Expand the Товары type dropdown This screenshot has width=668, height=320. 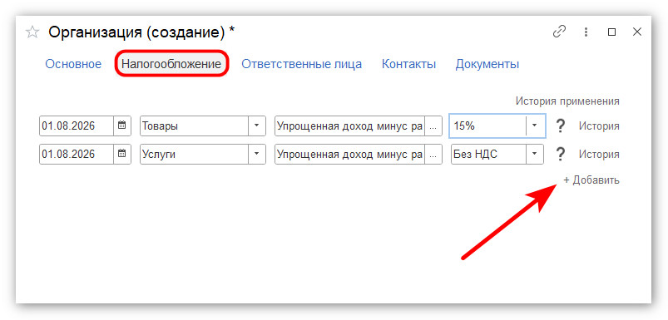257,126
